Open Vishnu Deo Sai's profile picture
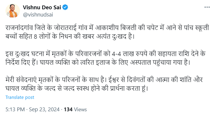Image resolution: width=213 pixels, height=117 pixels. (13, 11)
